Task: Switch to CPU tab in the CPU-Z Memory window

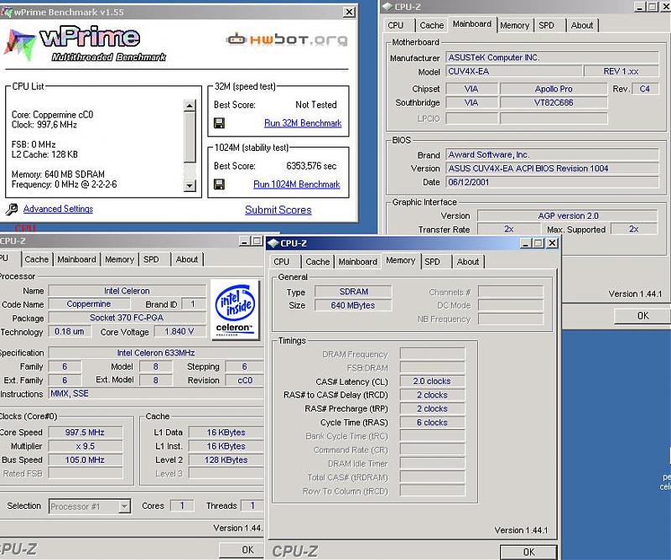Action: coord(281,262)
